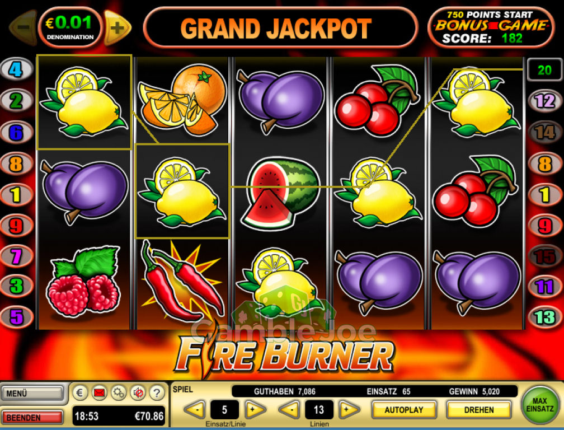Decrease Einsatz/Linie with the minus arrow
This screenshot has height=430, width=564.
coord(195,409)
